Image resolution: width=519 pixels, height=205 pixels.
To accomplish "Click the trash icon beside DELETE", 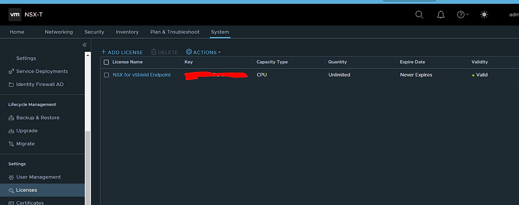I will click(154, 52).
